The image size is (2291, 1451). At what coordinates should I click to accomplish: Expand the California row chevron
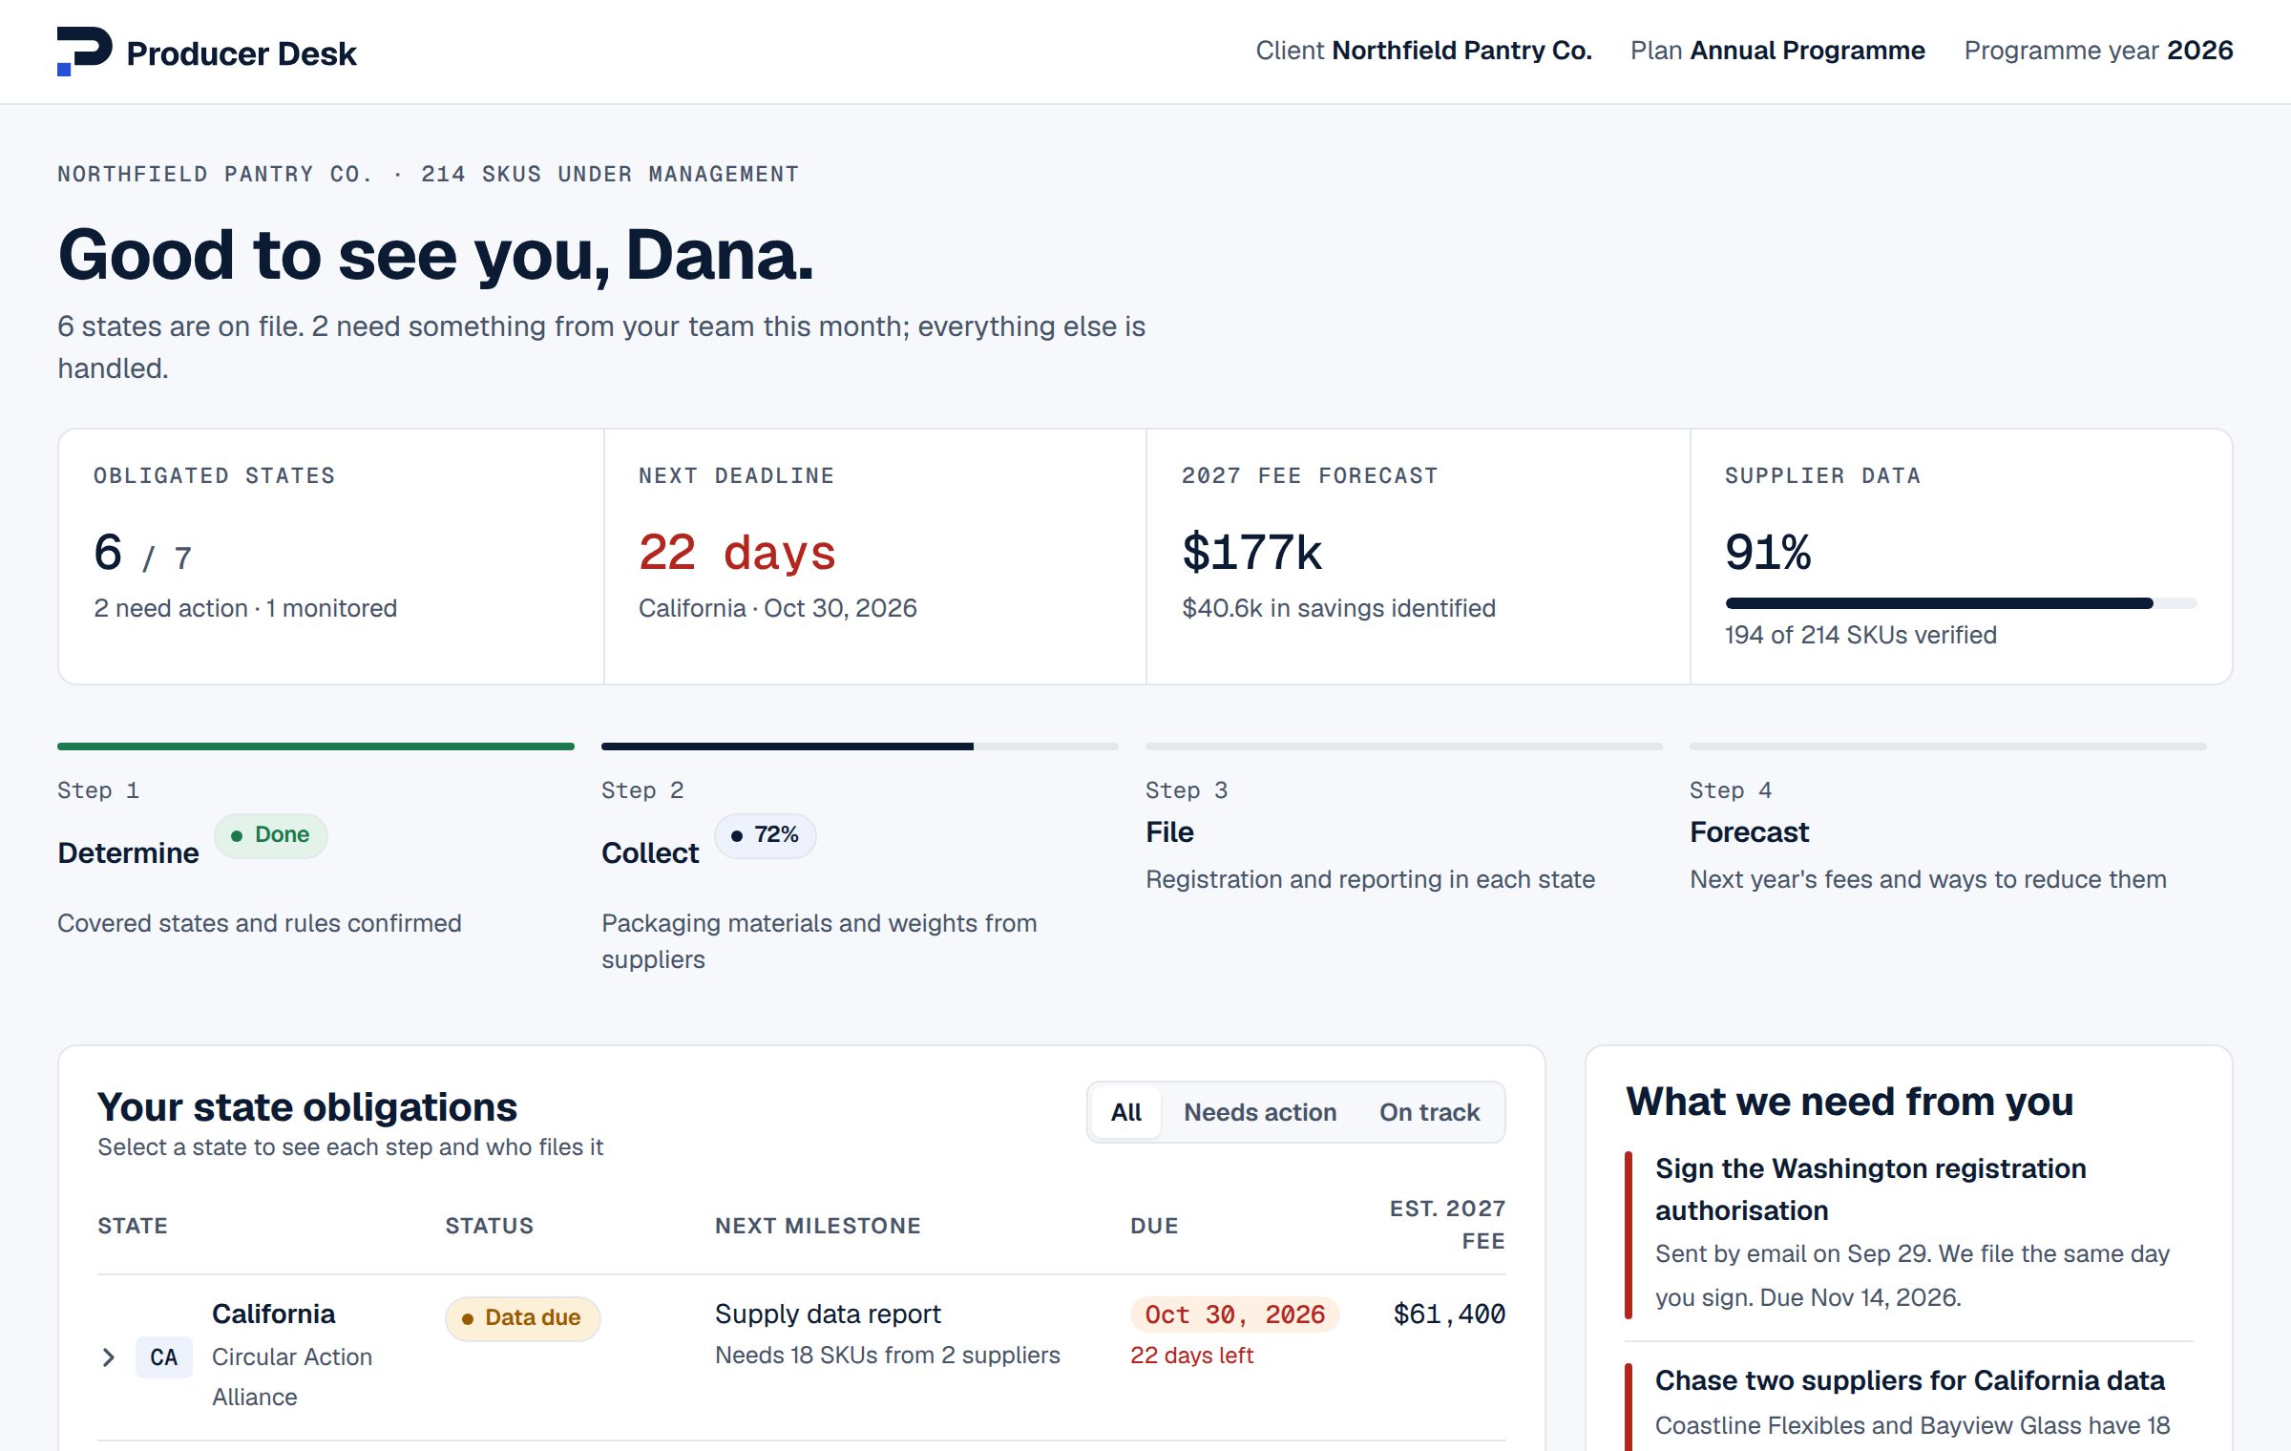[x=108, y=1356]
